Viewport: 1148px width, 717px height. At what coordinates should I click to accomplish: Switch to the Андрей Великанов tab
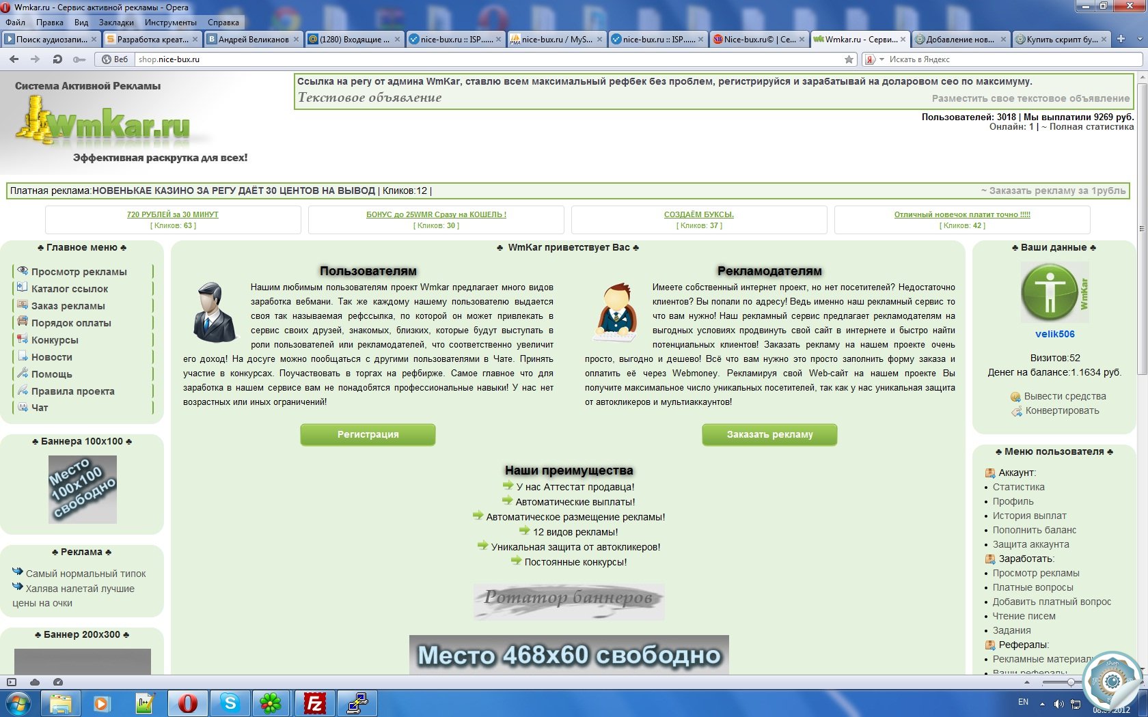253,39
